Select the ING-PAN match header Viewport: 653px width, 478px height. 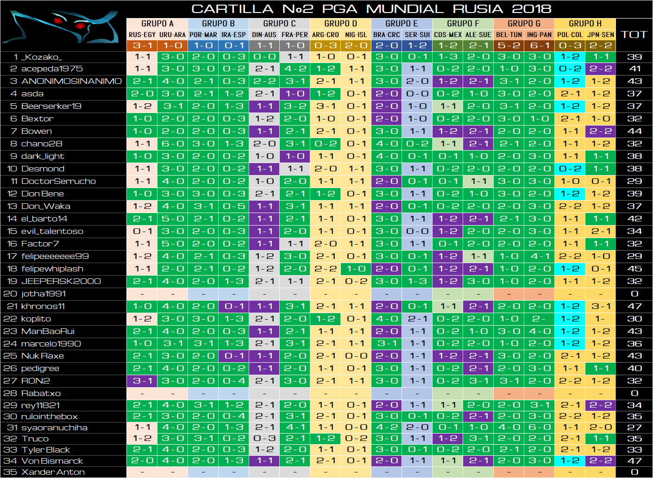pos(540,35)
